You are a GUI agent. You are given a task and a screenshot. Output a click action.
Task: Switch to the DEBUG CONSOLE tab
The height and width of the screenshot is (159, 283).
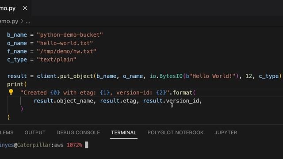[x=78, y=132]
